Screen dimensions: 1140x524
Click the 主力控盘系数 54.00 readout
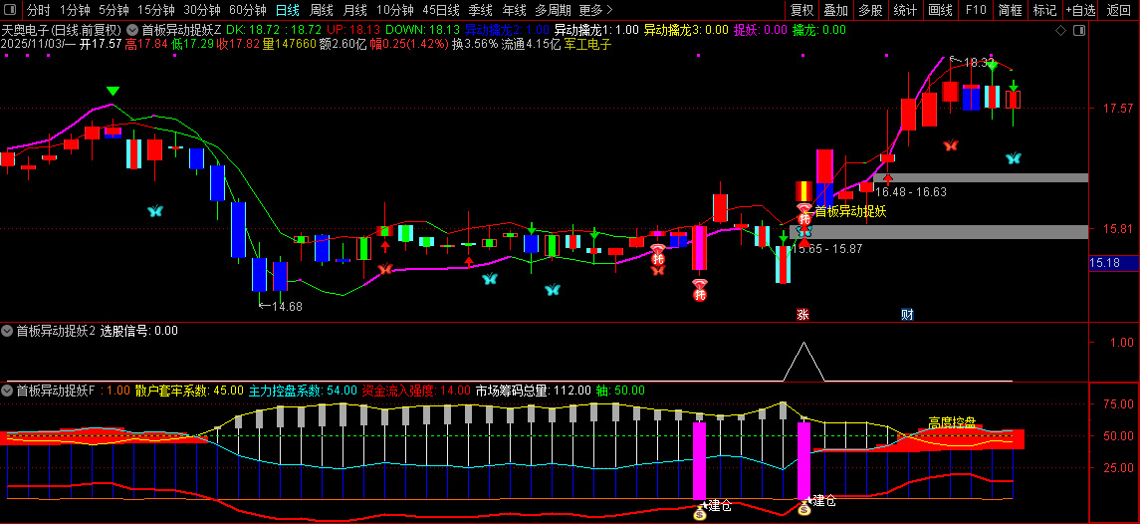304,391
